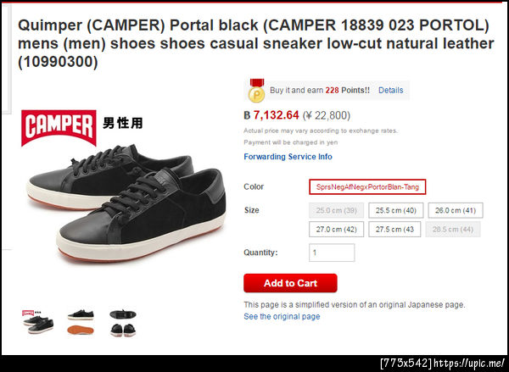The height and width of the screenshot is (372, 509).
Task: Select the SprsNegAfNegxPortorBlan-Tang color option
Action: (x=367, y=186)
